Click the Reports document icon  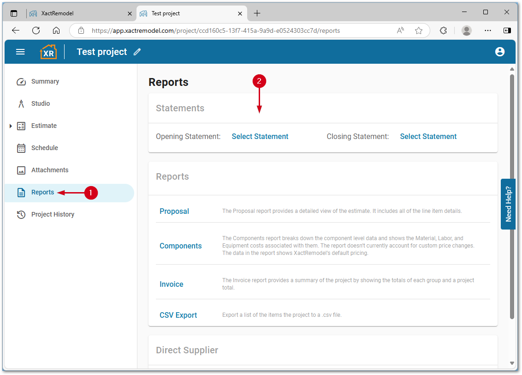click(21, 193)
